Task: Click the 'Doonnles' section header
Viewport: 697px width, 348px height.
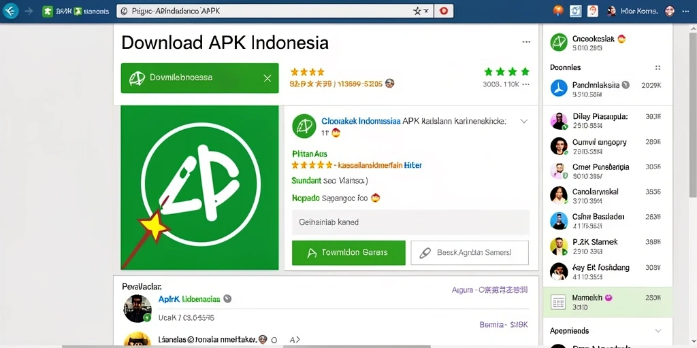Action: coord(566,67)
